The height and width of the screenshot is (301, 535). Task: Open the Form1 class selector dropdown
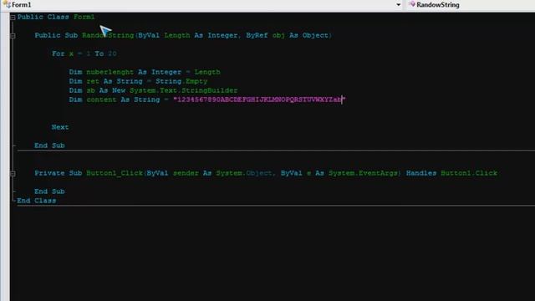click(x=398, y=5)
